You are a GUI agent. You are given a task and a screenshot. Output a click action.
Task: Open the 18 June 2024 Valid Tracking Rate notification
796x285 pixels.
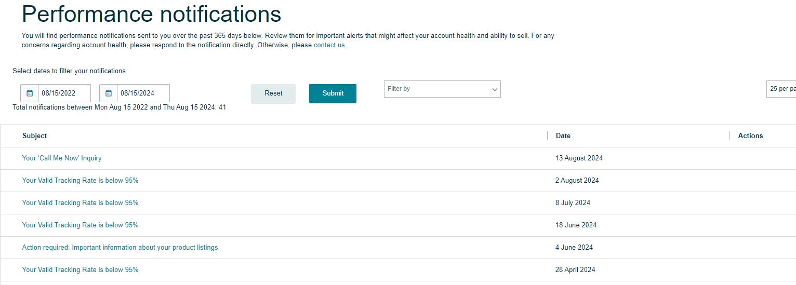click(x=80, y=225)
